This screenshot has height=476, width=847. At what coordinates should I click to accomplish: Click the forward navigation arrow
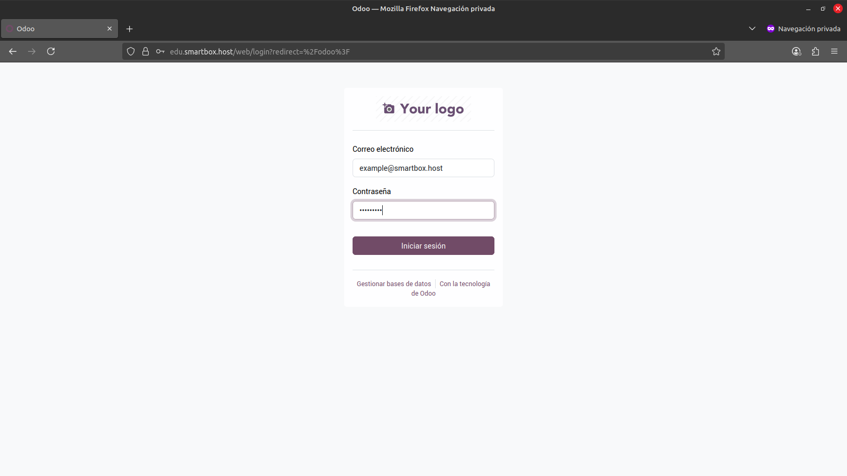click(32, 51)
